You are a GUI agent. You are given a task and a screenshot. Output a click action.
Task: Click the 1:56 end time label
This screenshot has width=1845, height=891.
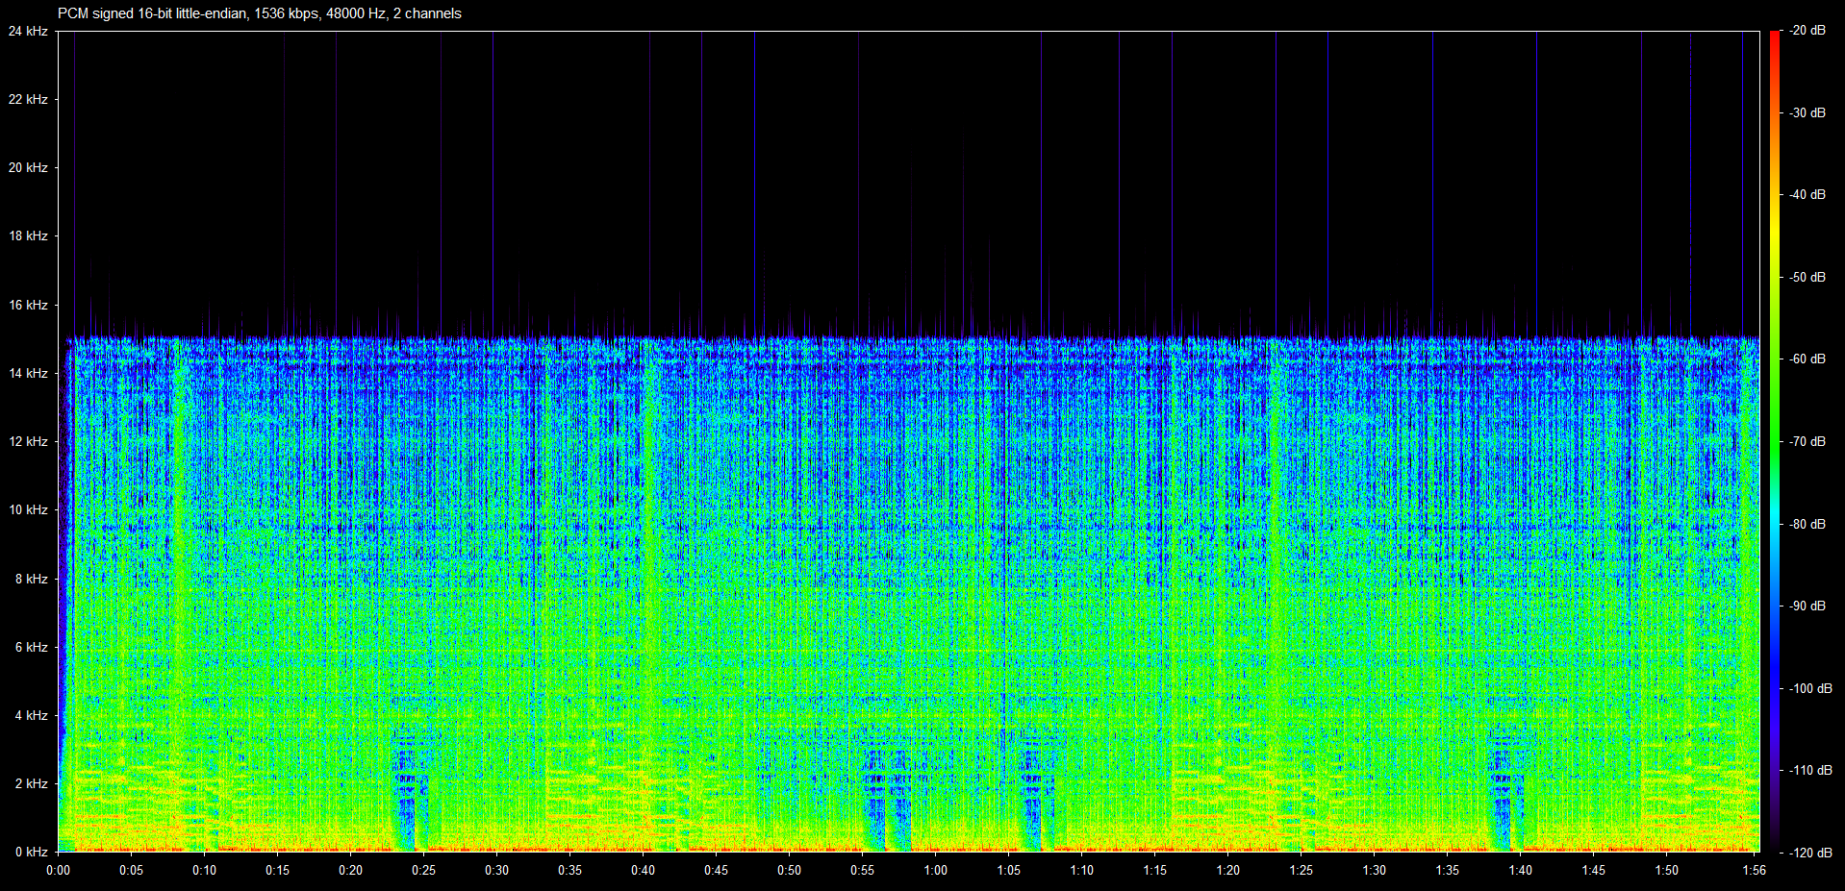tap(1754, 871)
